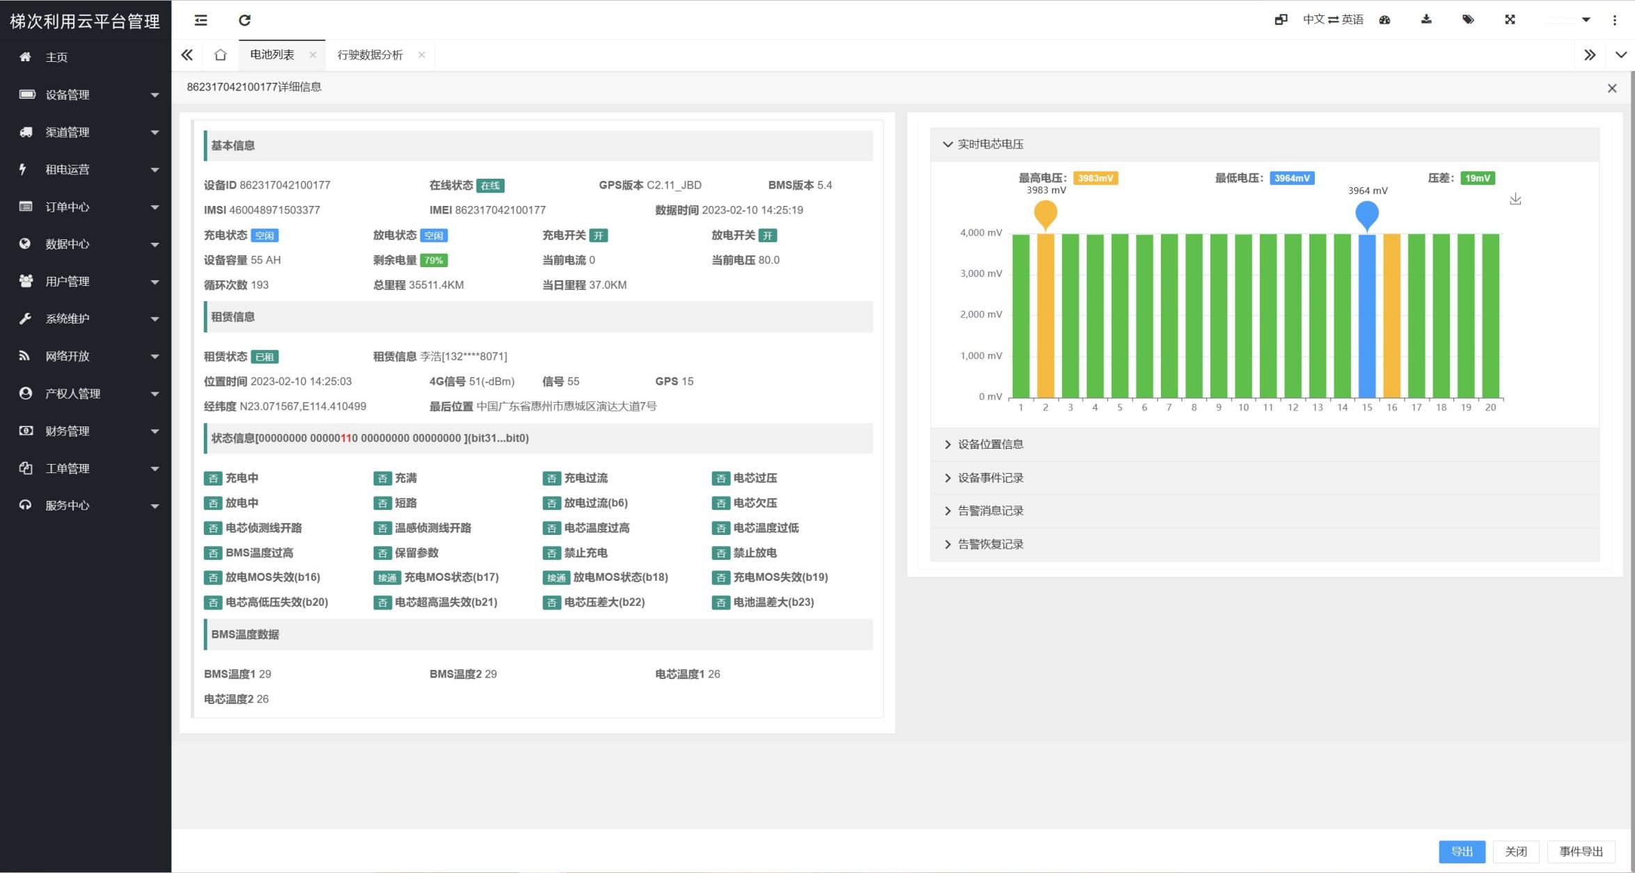Expand the 设备管理 sidebar menu
Image resolution: width=1635 pixels, height=873 pixels.
pos(86,95)
